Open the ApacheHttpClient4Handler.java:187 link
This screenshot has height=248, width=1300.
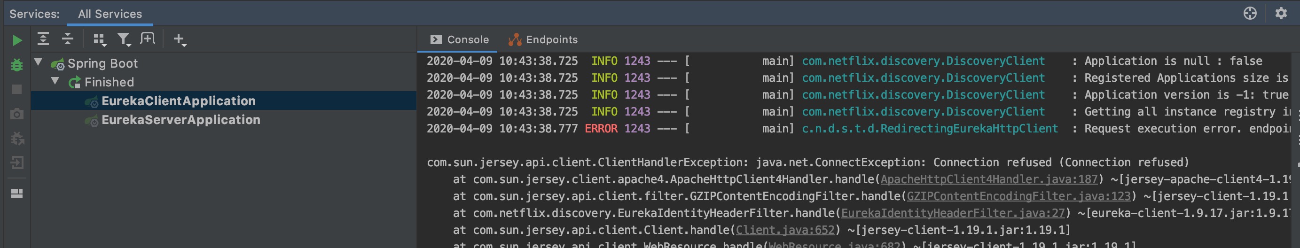click(x=988, y=179)
